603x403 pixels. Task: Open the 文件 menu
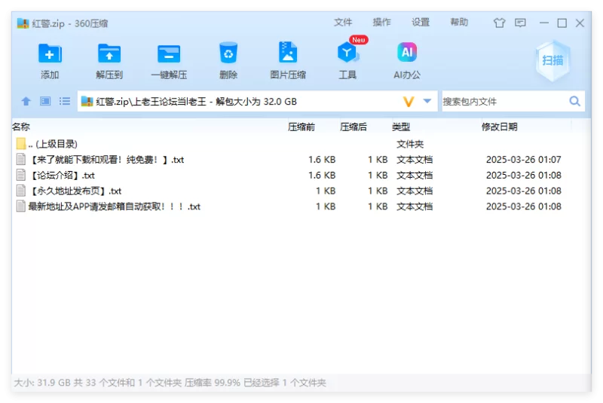click(343, 23)
